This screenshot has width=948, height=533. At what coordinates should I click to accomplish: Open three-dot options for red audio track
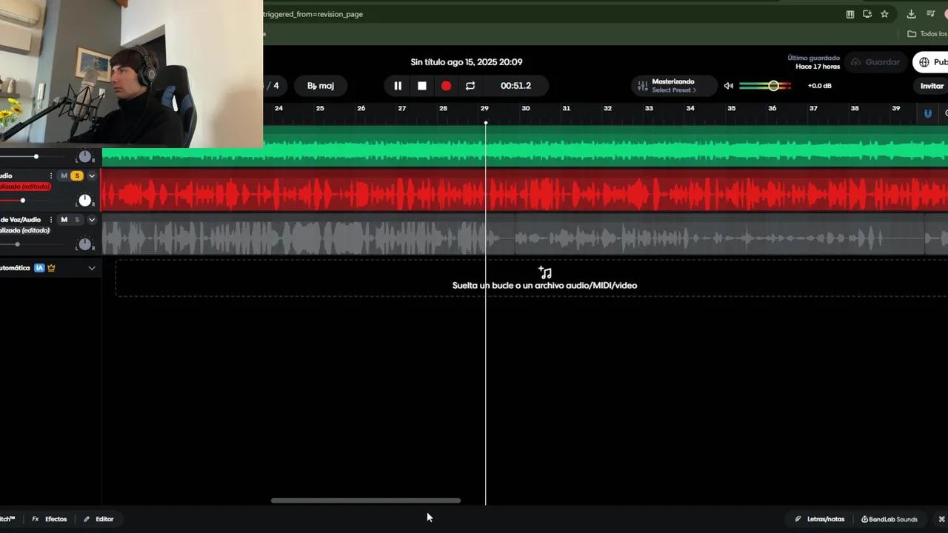51,176
